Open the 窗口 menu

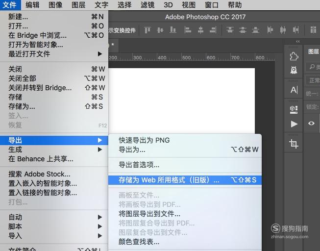[x=212, y=5]
